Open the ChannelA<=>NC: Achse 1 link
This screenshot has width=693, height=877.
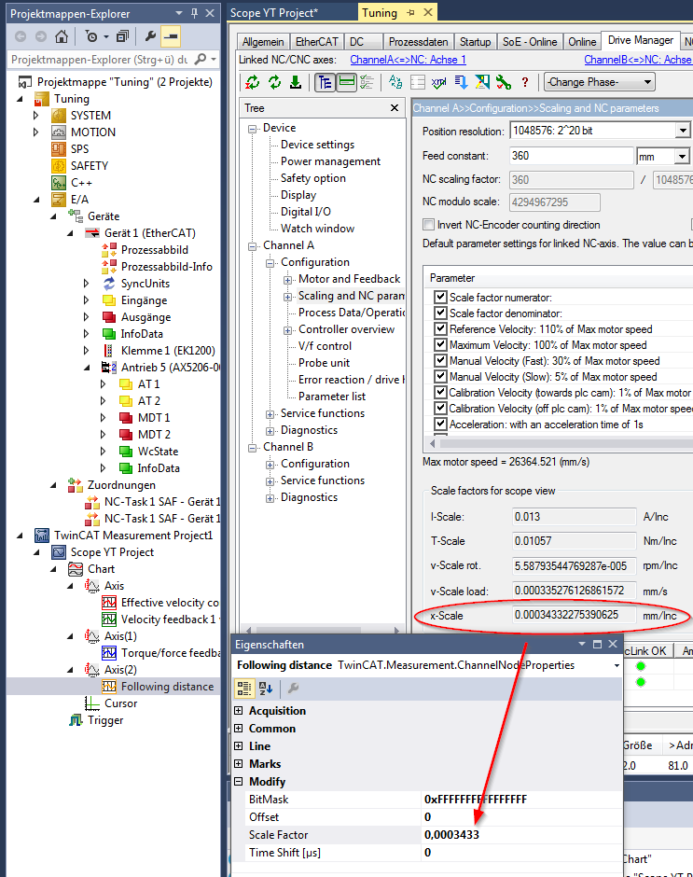[408, 60]
